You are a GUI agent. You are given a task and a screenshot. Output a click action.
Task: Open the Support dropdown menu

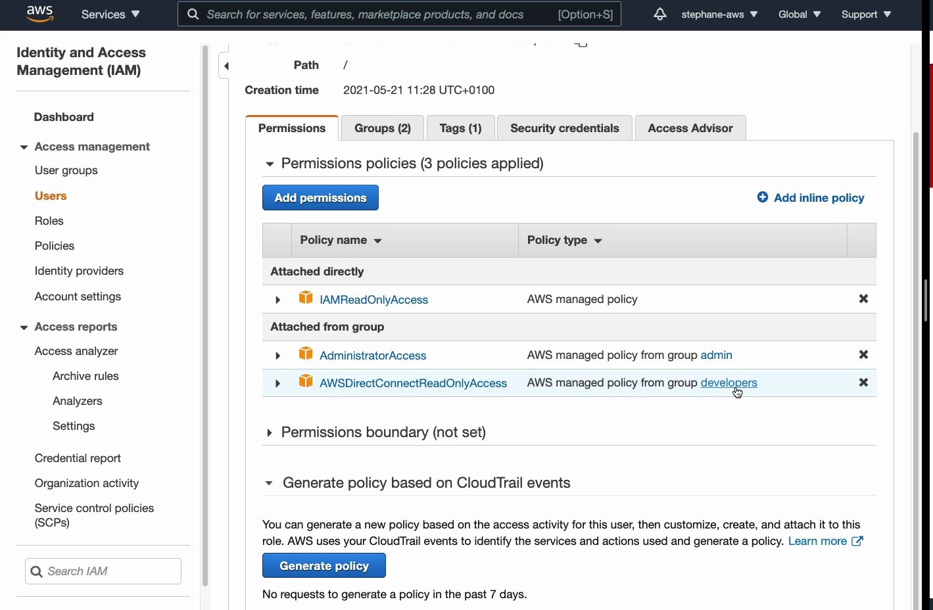click(866, 14)
